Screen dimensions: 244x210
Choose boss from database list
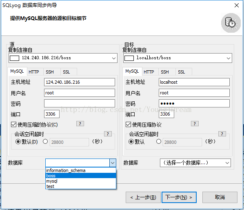click(81, 176)
